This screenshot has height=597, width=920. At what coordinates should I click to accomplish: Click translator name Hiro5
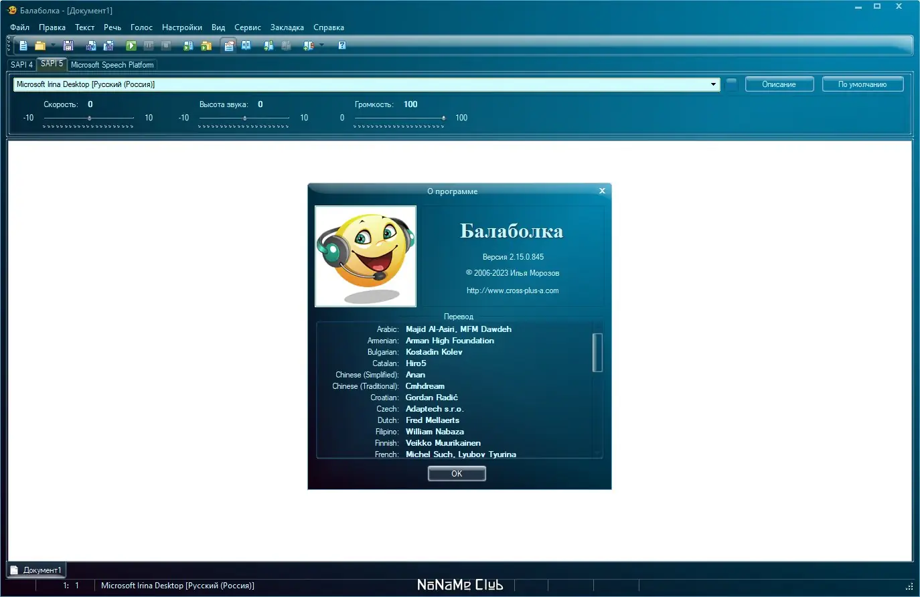pyautogui.click(x=416, y=363)
